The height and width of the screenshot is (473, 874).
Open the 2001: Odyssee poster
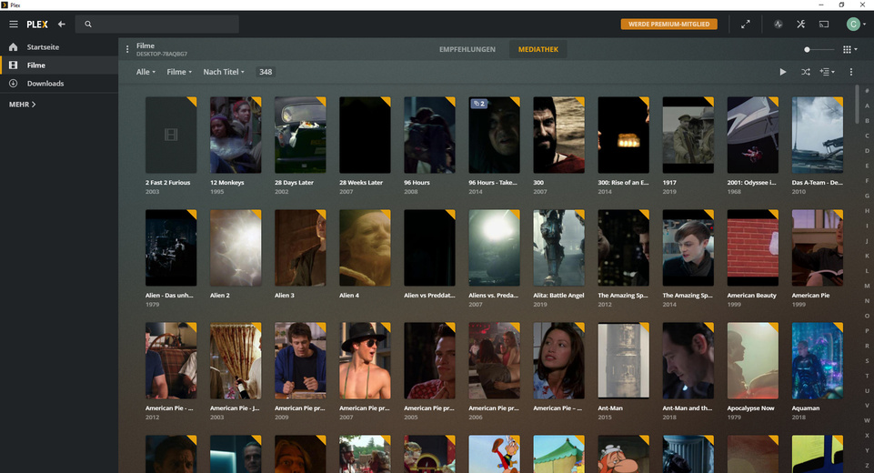[752, 135]
